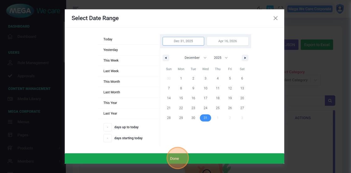Click the days up to today input
Viewport: 351px width, 173px height.
point(107,127)
